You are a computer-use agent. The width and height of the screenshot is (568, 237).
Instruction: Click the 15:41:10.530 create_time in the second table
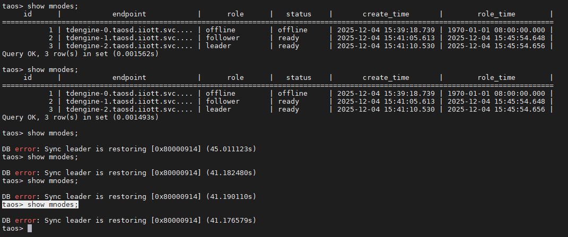click(x=386, y=109)
